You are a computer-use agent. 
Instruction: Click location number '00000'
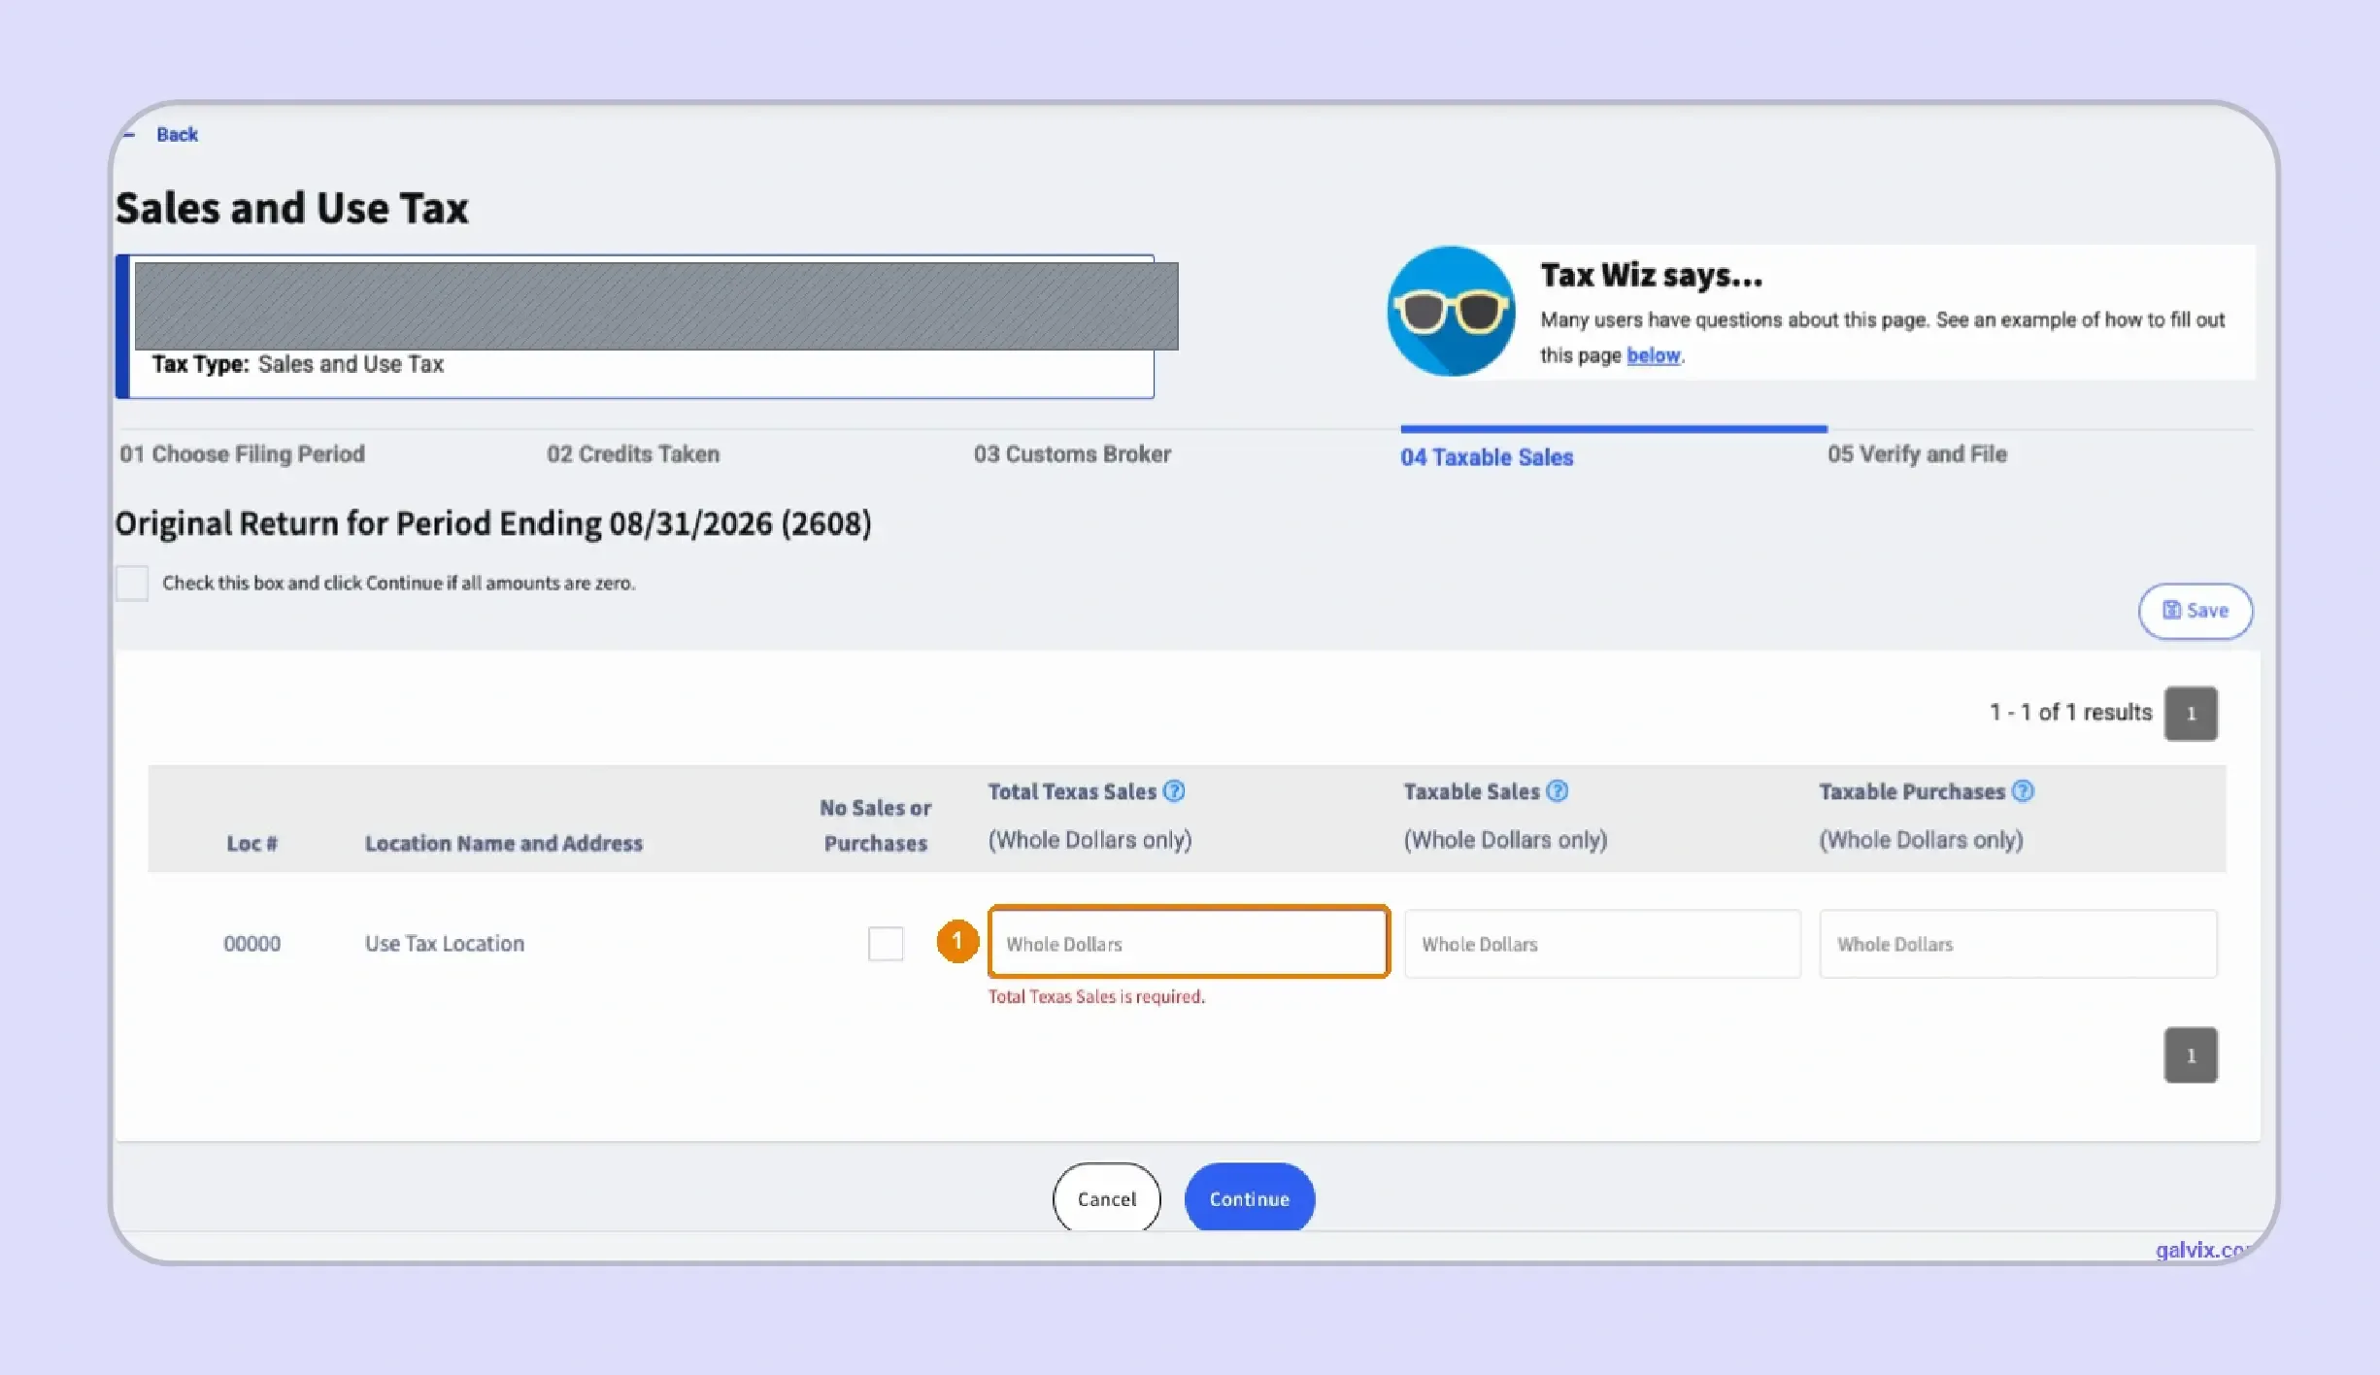click(x=251, y=944)
